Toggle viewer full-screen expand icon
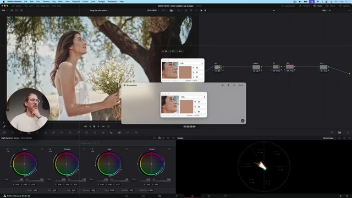 click(x=191, y=10)
